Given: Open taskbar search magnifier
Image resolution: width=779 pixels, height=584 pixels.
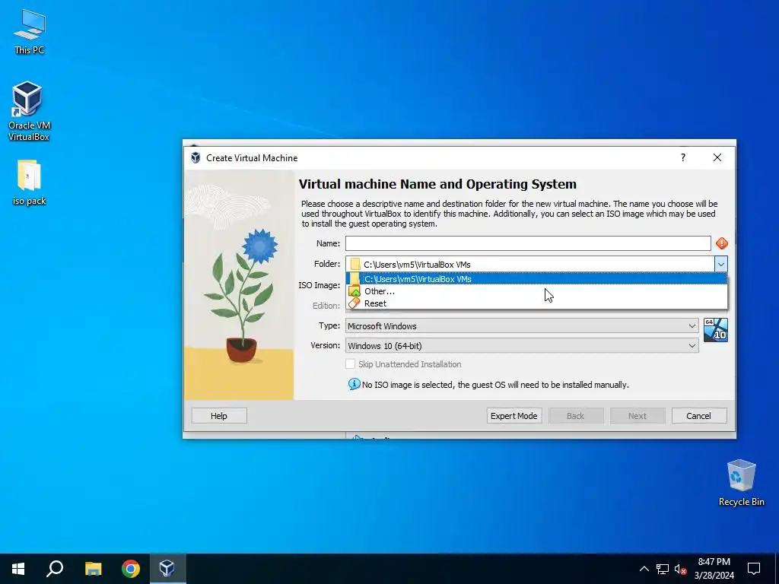Looking at the screenshot, I should [x=55, y=569].
